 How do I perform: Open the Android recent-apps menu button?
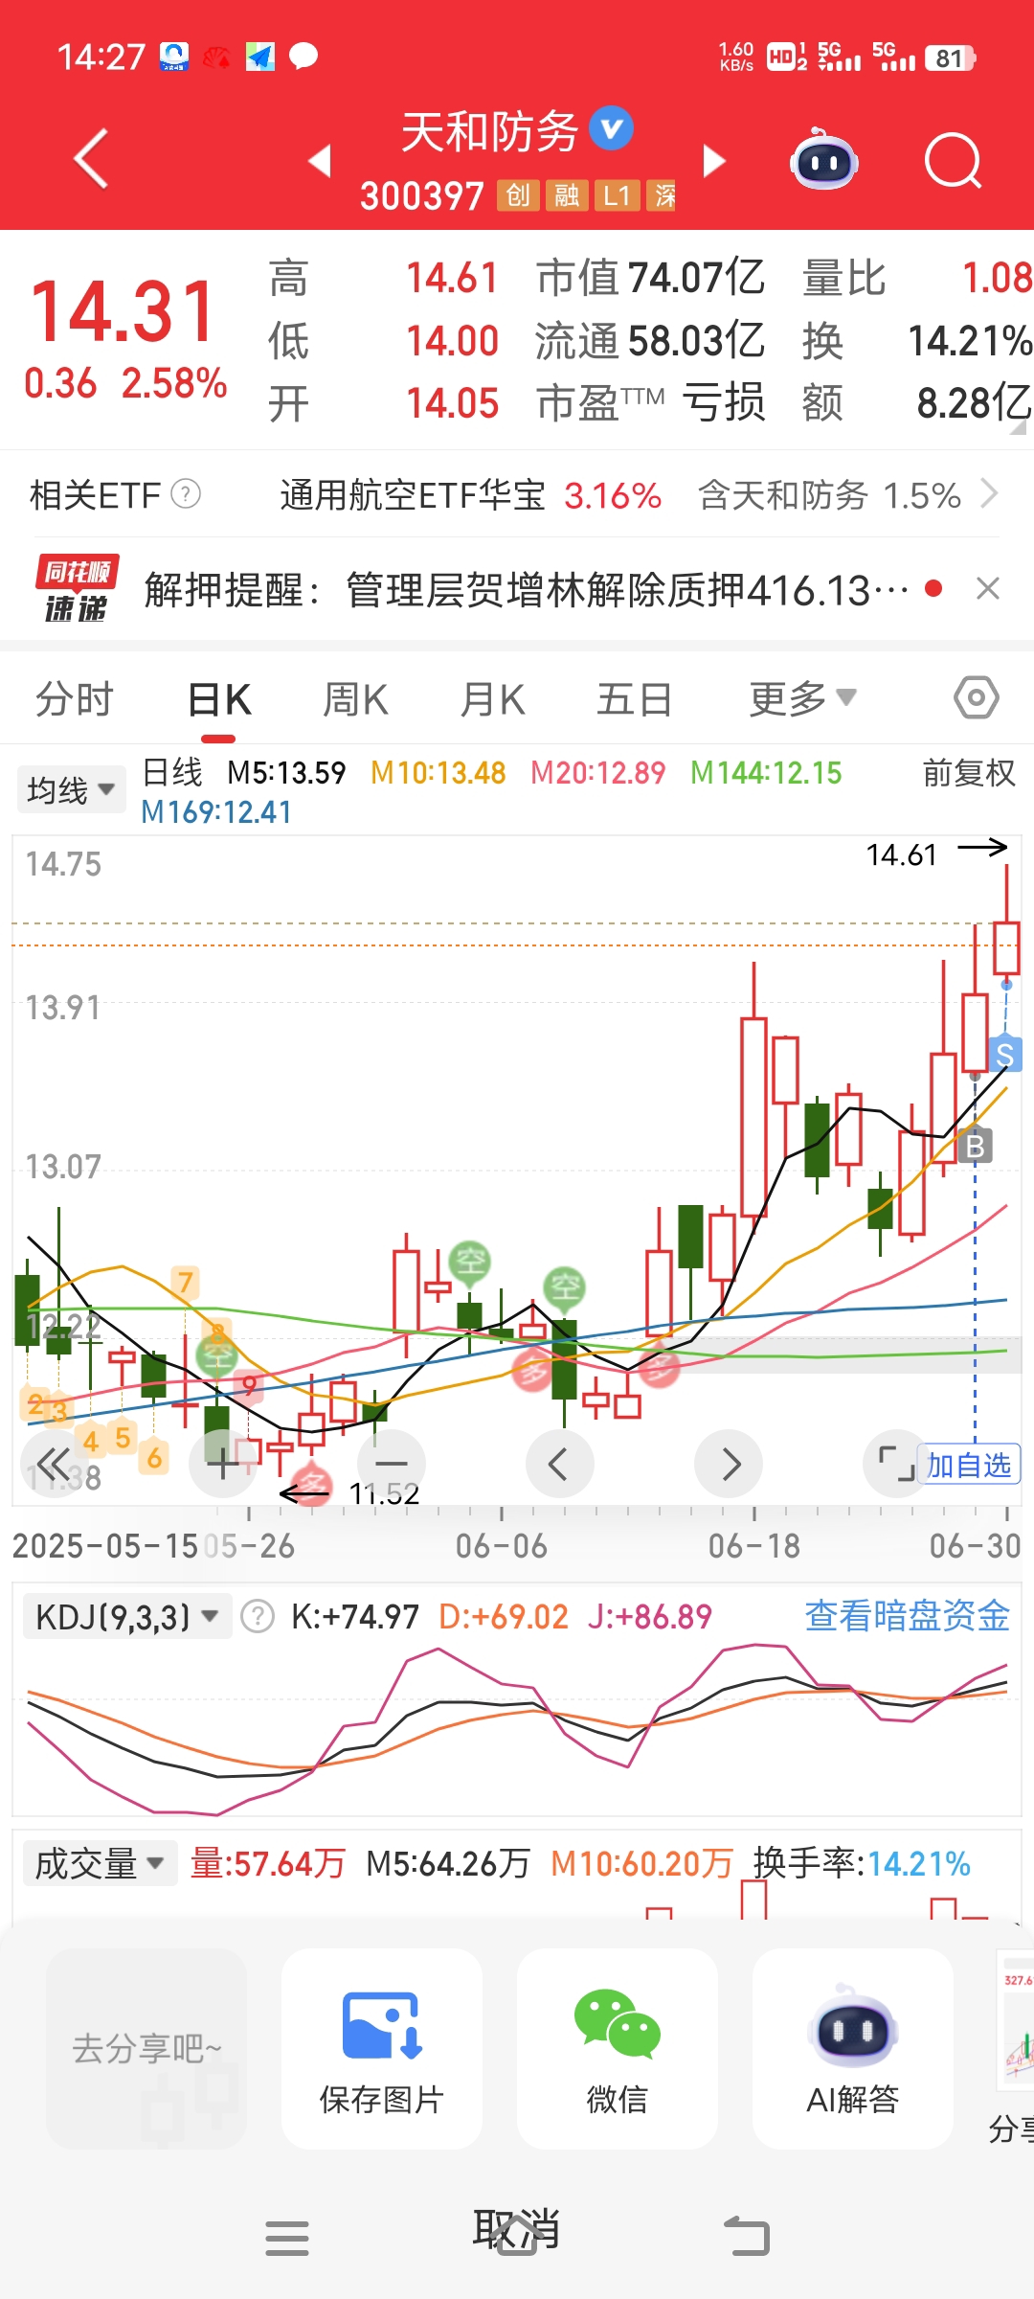pyautogui.click(x=287, y=2239)
